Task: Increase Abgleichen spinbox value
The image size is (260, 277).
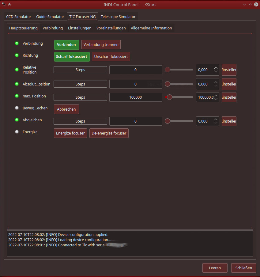Action: (x=216, y=120)
